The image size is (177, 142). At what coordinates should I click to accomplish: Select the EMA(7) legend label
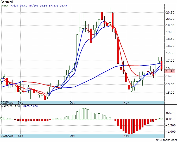53,5
